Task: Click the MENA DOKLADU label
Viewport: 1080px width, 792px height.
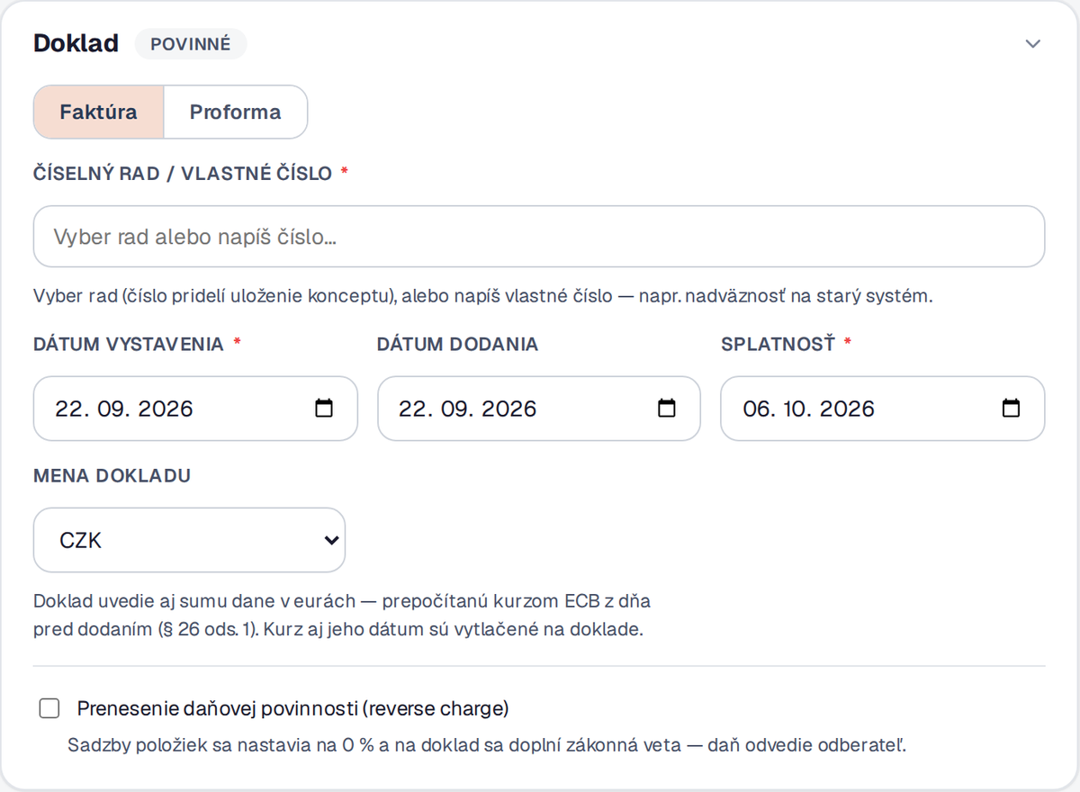Action: (112, 476)
